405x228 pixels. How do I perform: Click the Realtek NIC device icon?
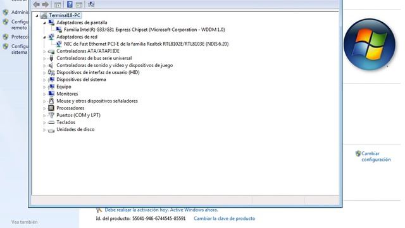pos(59,44)
